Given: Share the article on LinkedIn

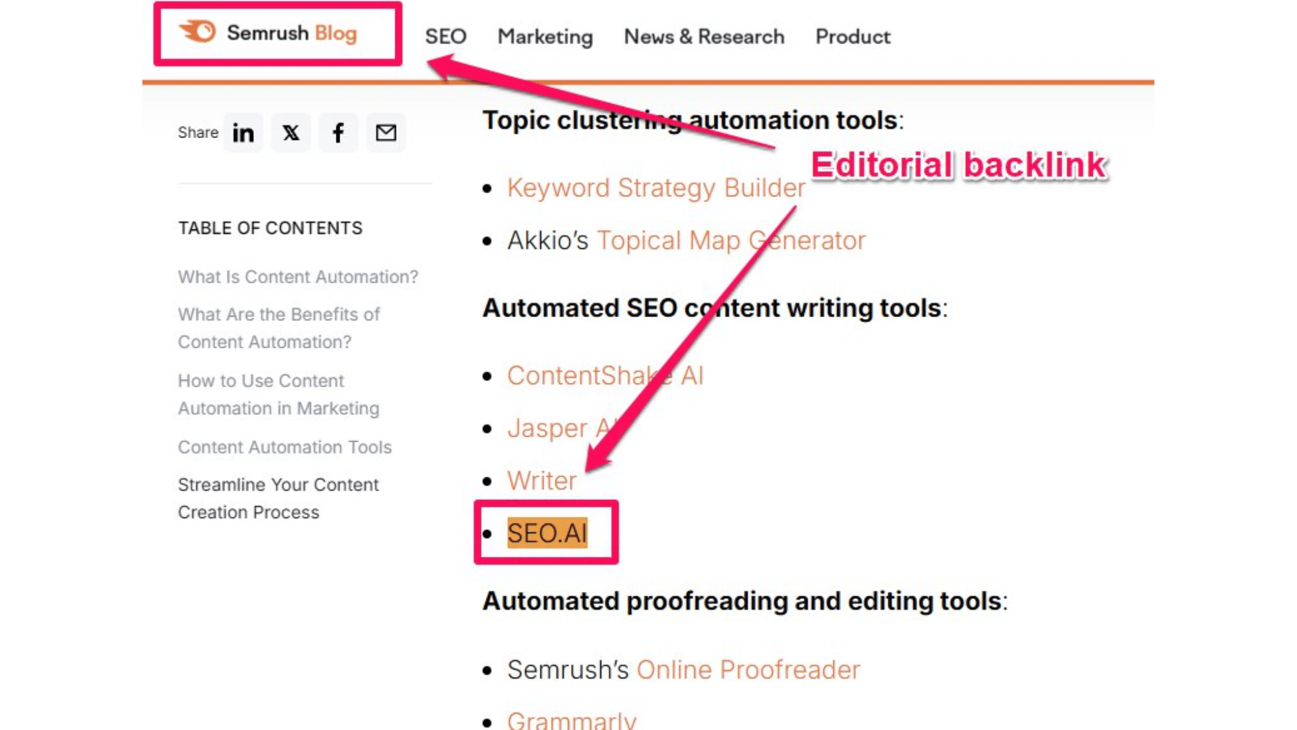Looking at the screenshot, I should 243,133.
